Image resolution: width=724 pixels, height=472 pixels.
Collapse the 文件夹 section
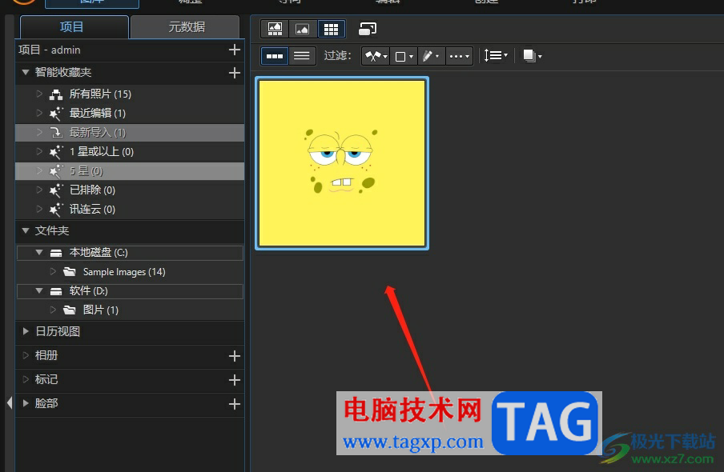coord(26,231)
